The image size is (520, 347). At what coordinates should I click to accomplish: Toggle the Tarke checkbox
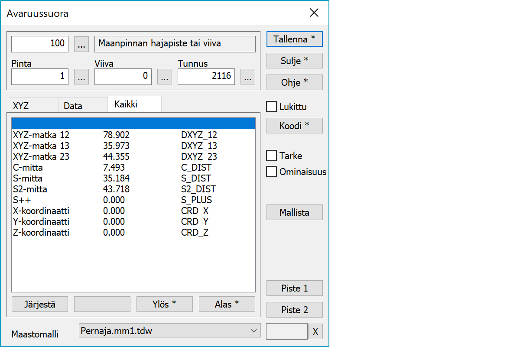pyautogui.click(x=272, y=156)
